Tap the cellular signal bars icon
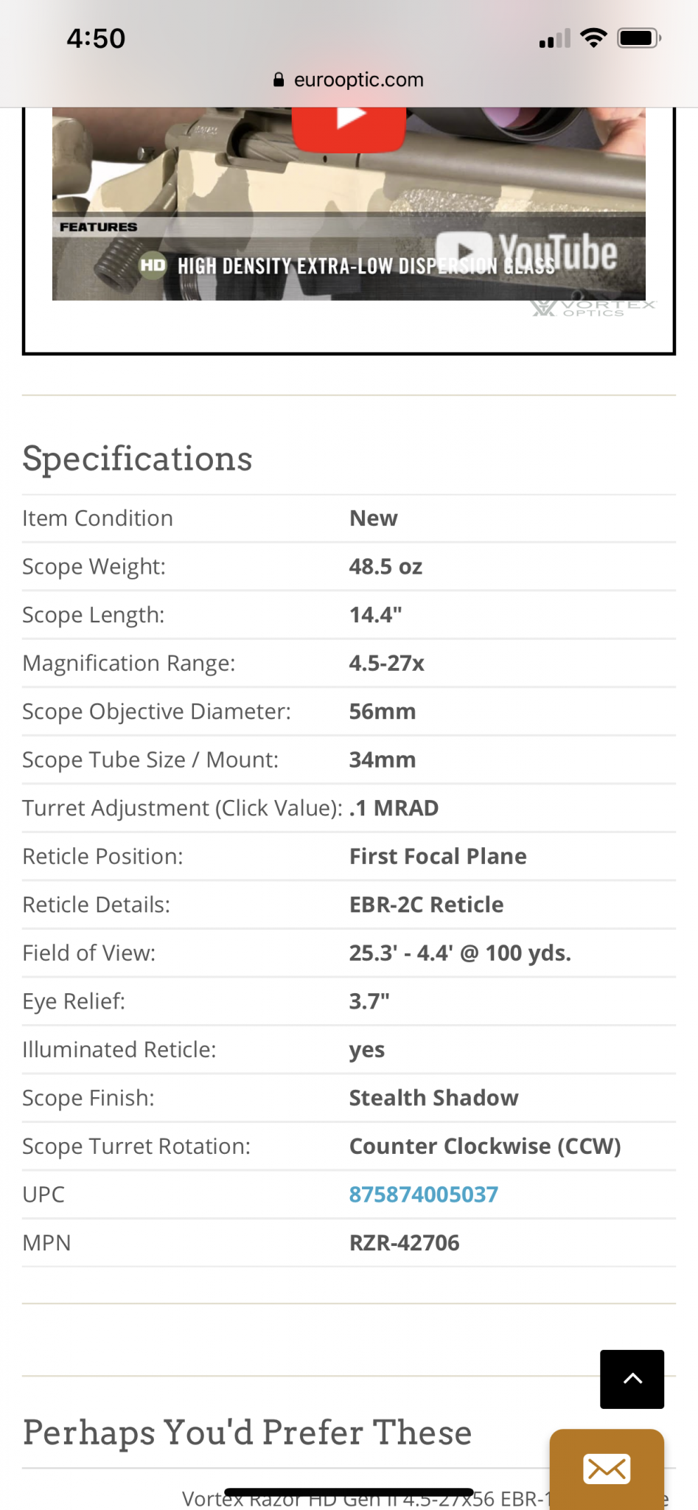The image size is (698, 1510). pyautogui.click(x=555, y=38)
